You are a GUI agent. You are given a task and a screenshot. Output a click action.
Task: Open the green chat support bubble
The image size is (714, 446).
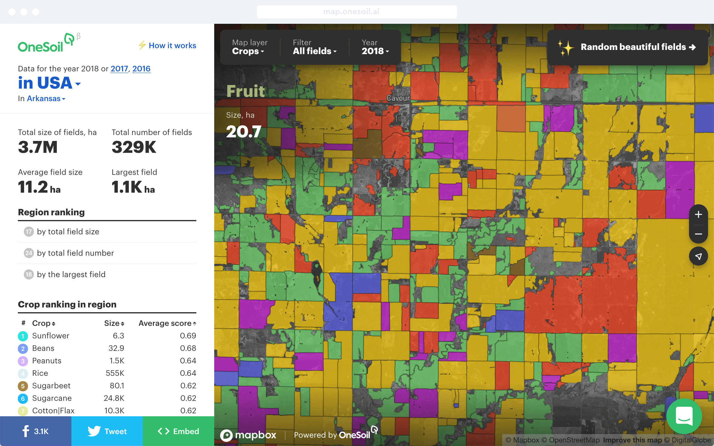pyautogui.click(x=684, y=416)
